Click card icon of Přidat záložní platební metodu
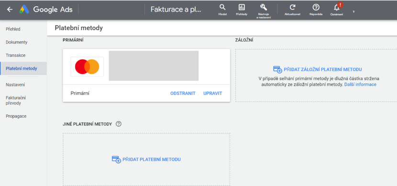The height and width of the screenshot is (186, 397). click(x=277, y=70)
